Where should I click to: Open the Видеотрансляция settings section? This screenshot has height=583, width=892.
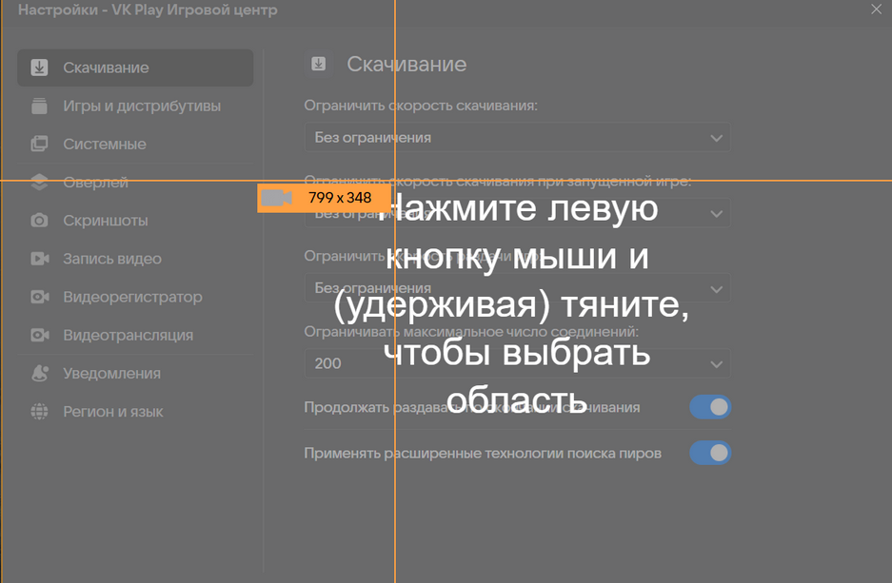pyautogui.click(x=128, y=335)
